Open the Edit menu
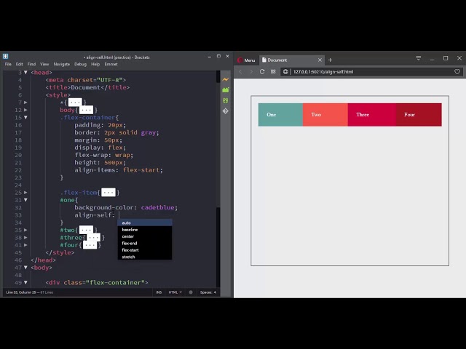Viewport: 466px width, 349px height. pos(20,64)
